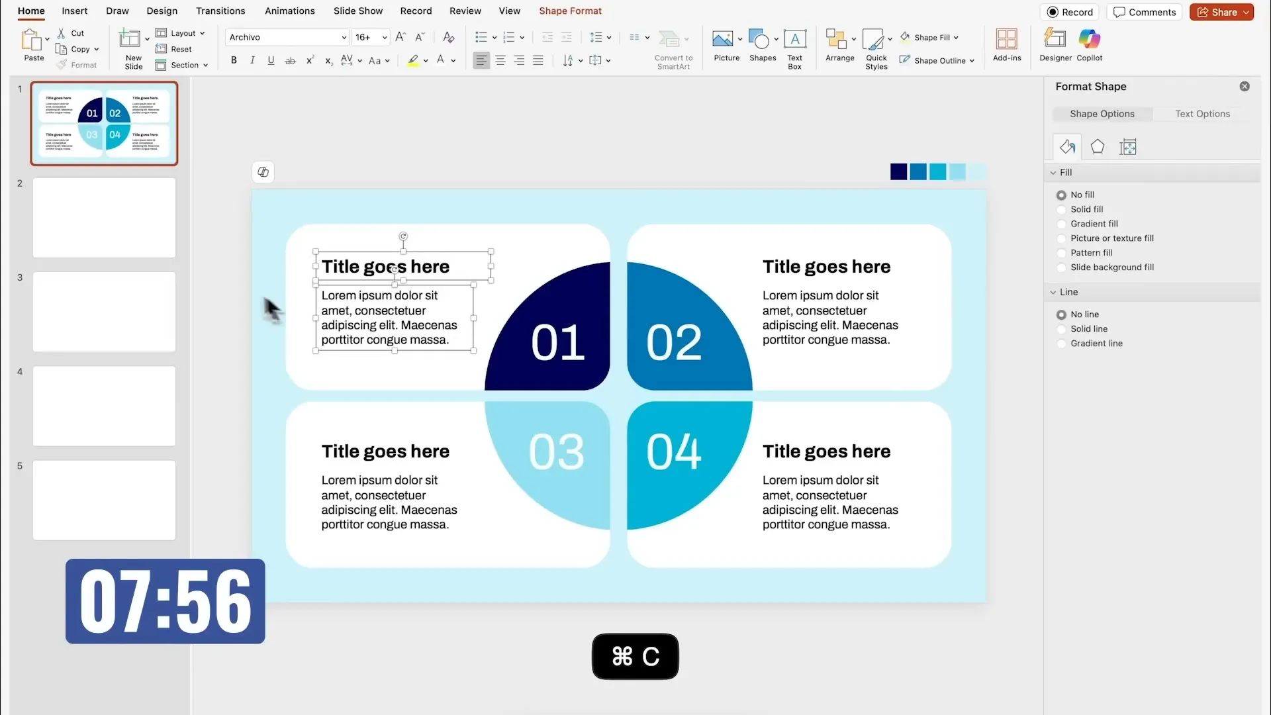Screen dimensions: 1271x715
Task: Close the Format Shape pane
Action: pos(1245,87)
